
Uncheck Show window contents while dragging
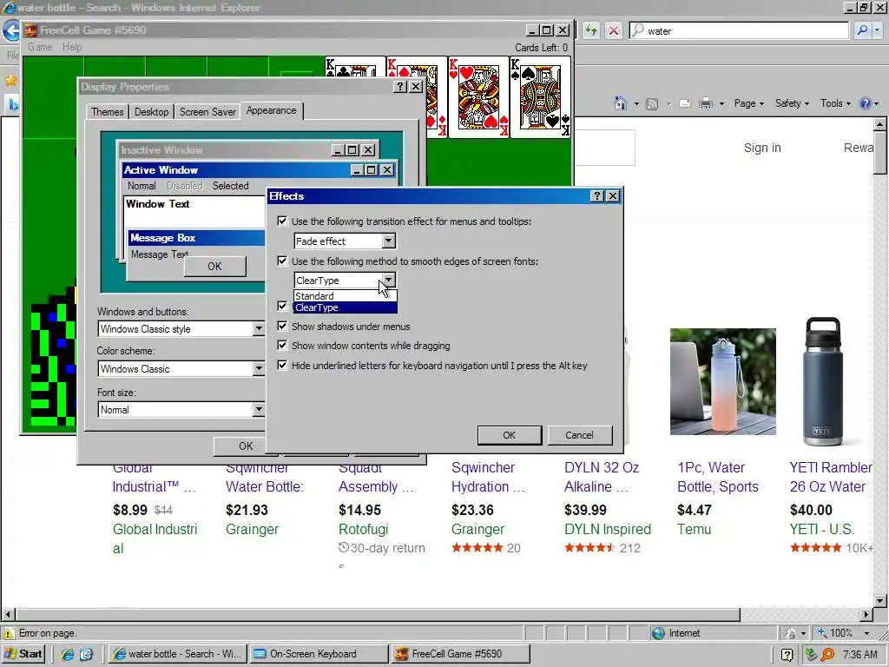click(x=282, y=346)
